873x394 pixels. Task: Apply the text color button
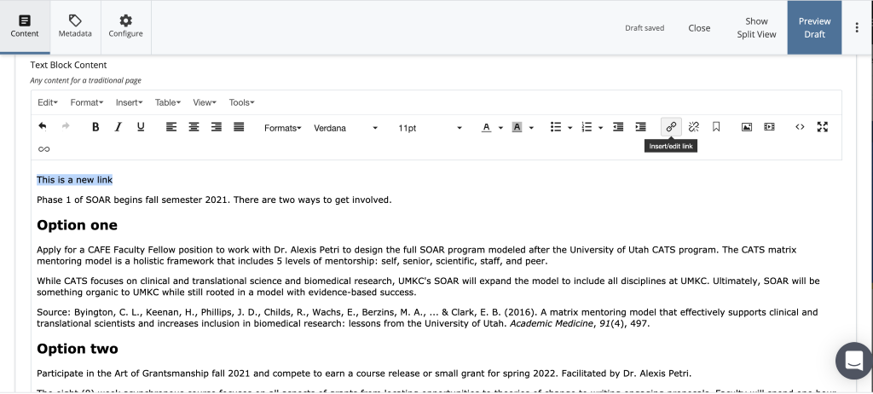(487, 127)
